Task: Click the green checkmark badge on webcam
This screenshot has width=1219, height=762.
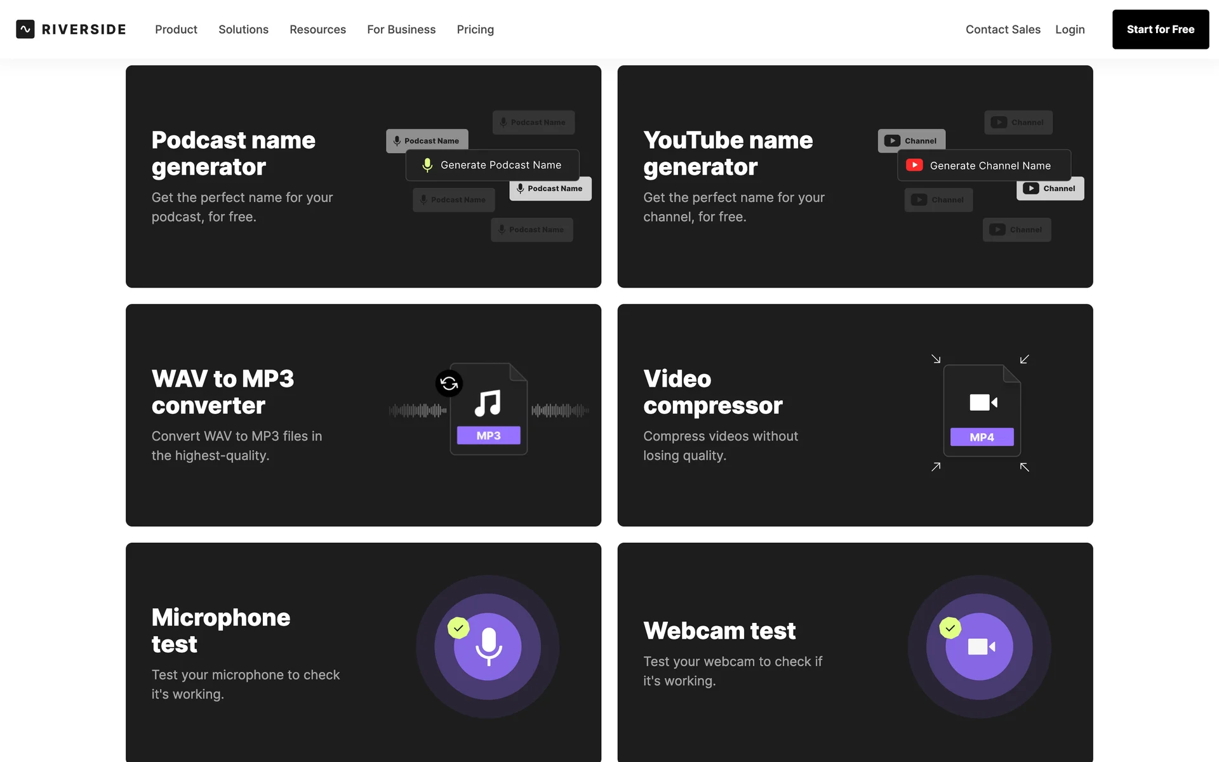Action: 950,628
